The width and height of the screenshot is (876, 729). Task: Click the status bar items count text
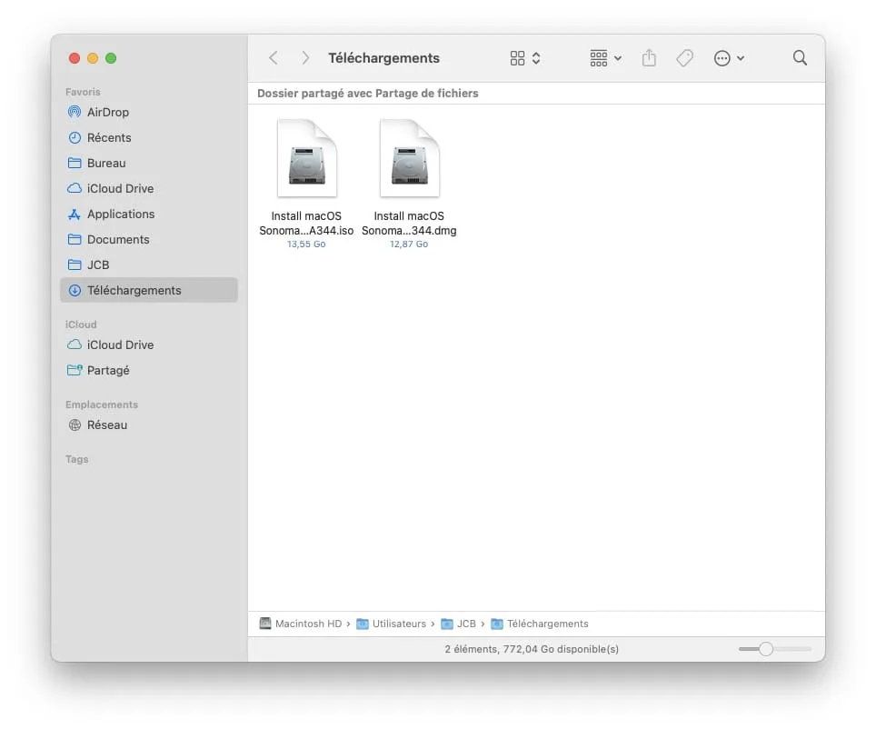coord(532,649)
